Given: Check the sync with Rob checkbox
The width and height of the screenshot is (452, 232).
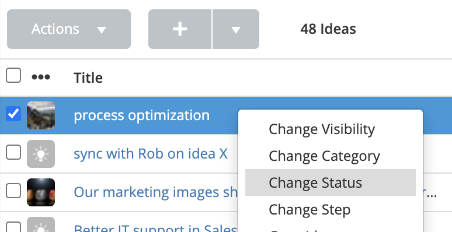Looking at the screenshot, I should pyautogui.click(x=13, y=152).
